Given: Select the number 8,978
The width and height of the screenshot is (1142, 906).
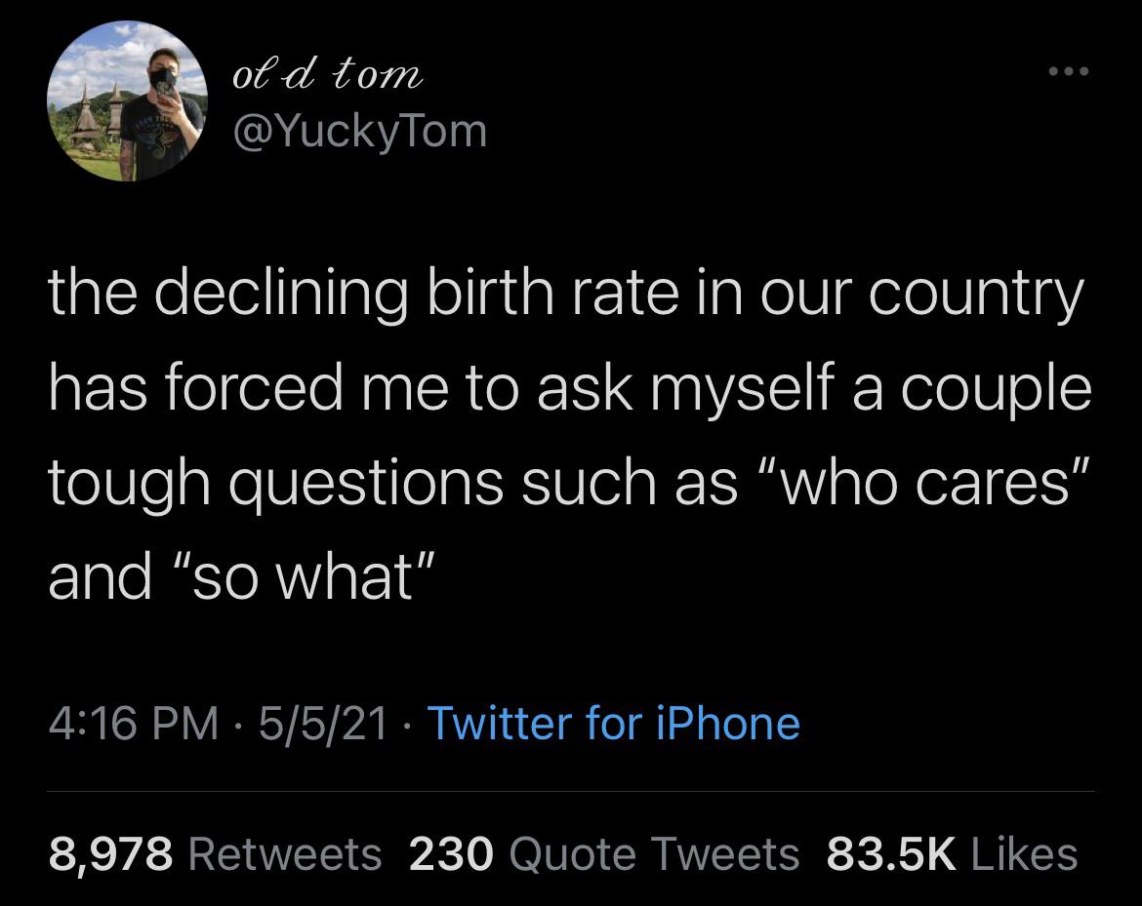Looking at the screenshot, I should tap(110, 853).
